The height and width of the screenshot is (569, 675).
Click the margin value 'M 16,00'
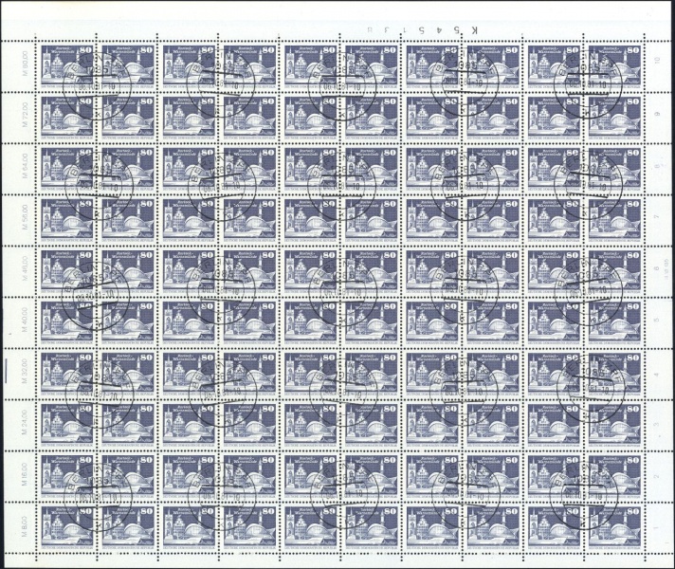(x=25, y=473)
